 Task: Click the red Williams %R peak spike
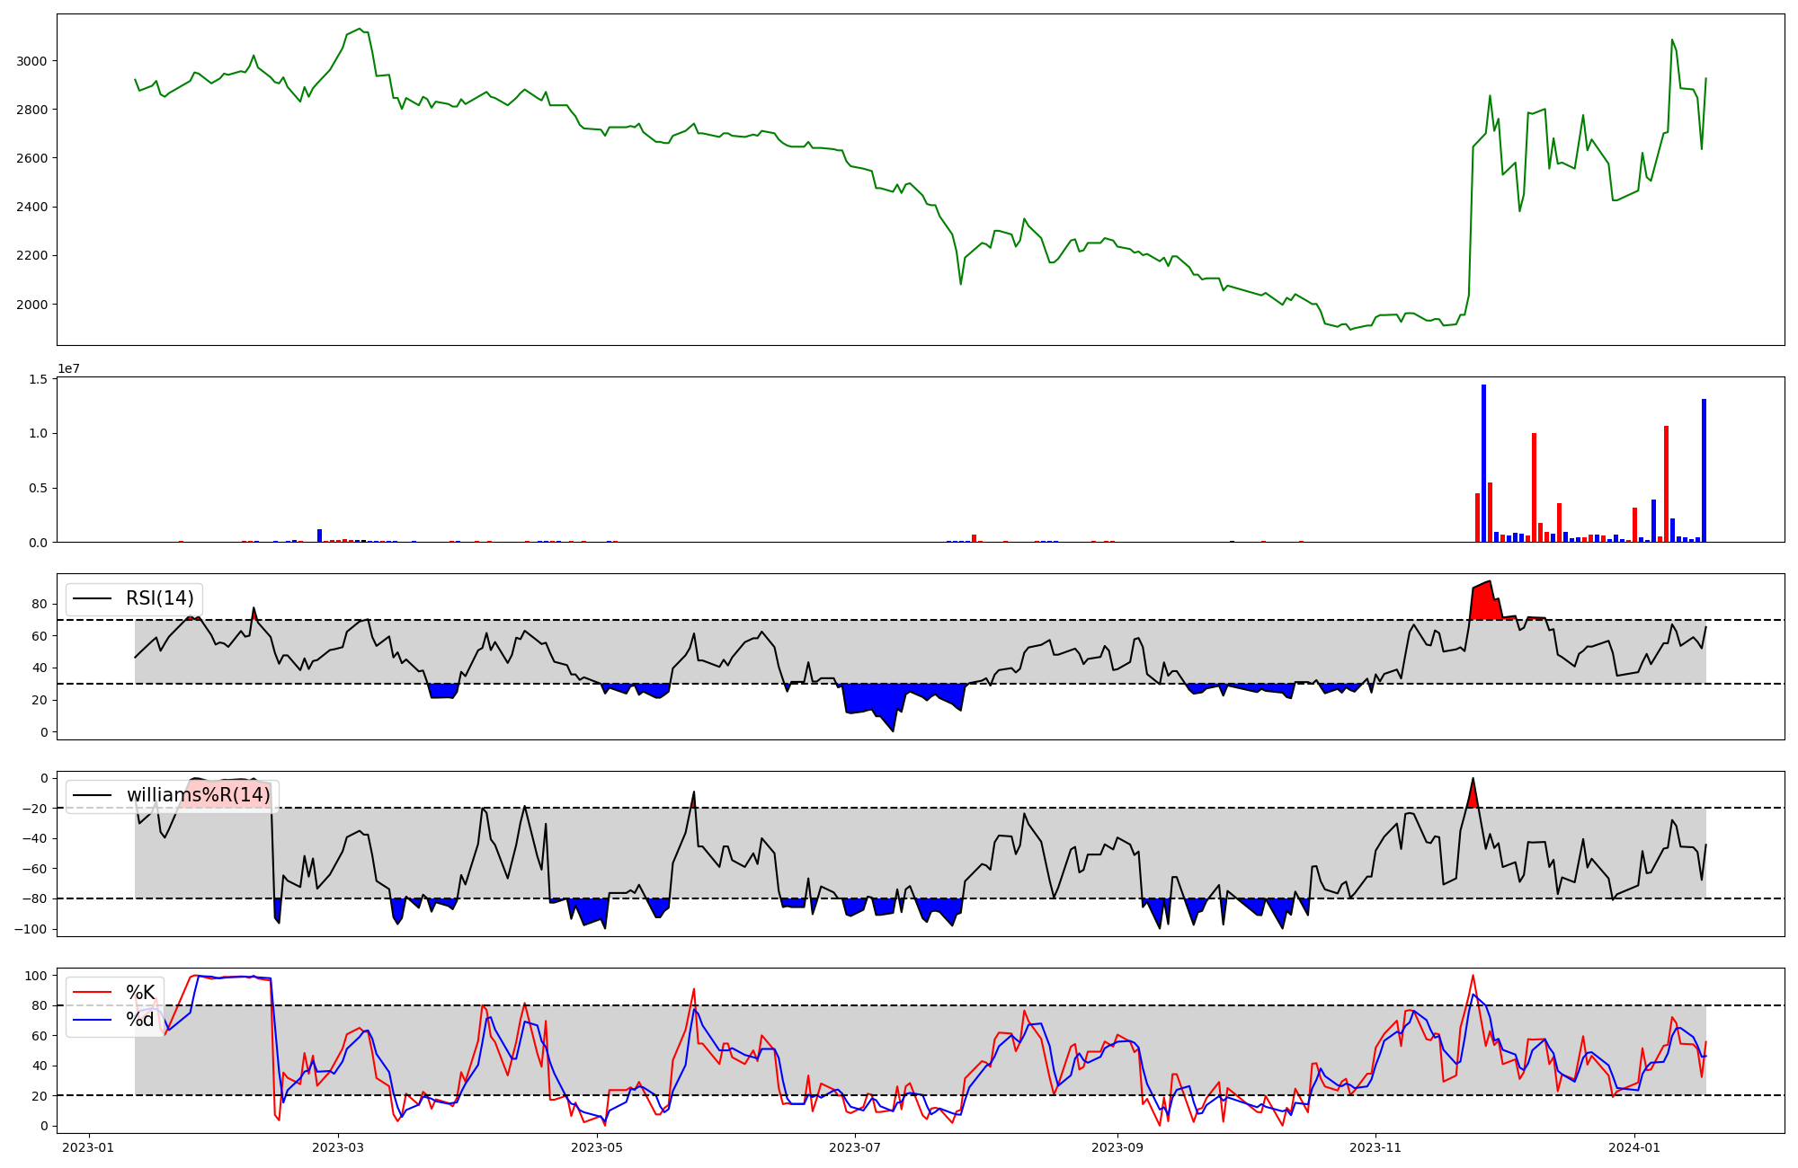1473,798
